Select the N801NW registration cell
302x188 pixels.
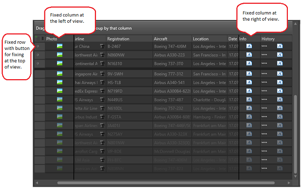[x=129, y=143]
